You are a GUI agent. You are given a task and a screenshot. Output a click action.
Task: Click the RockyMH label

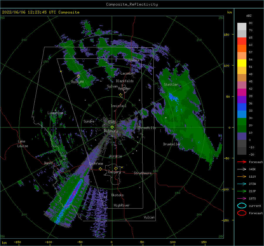click(77, 82)
